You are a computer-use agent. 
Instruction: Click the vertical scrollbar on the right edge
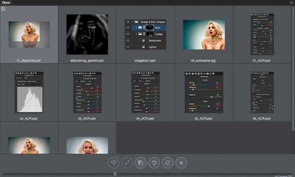pos(293,68)
